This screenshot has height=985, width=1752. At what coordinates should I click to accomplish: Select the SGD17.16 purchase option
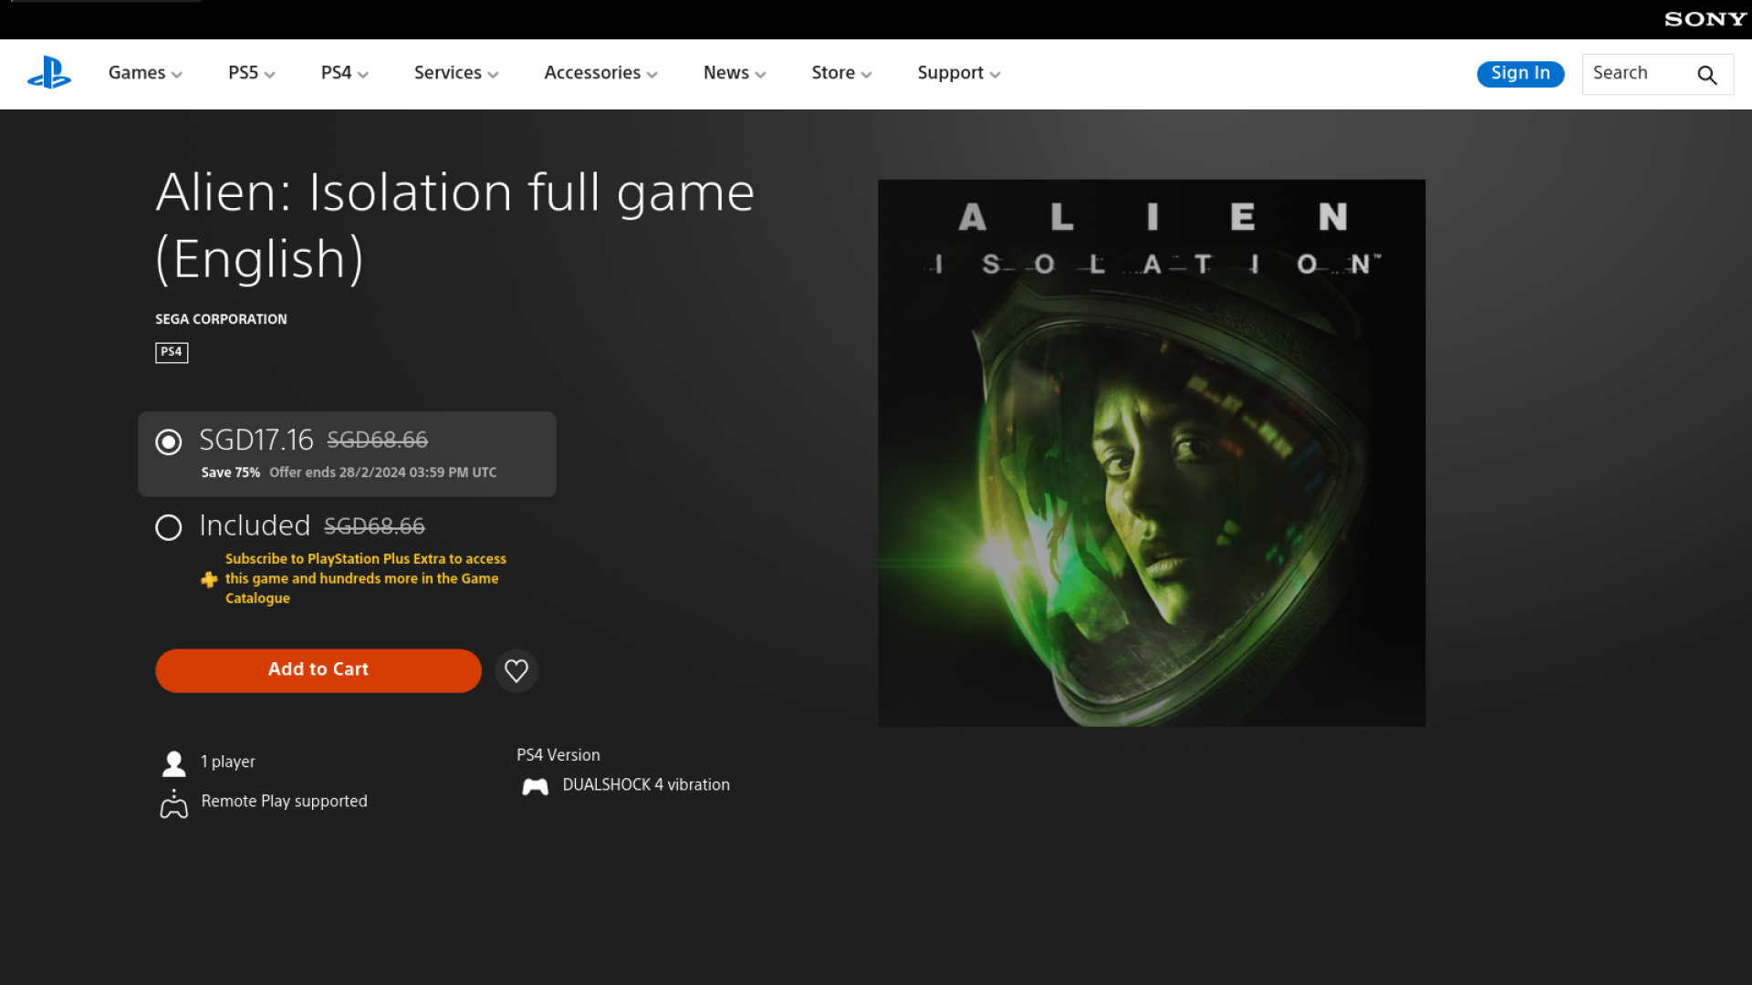(x=169, y=442)
